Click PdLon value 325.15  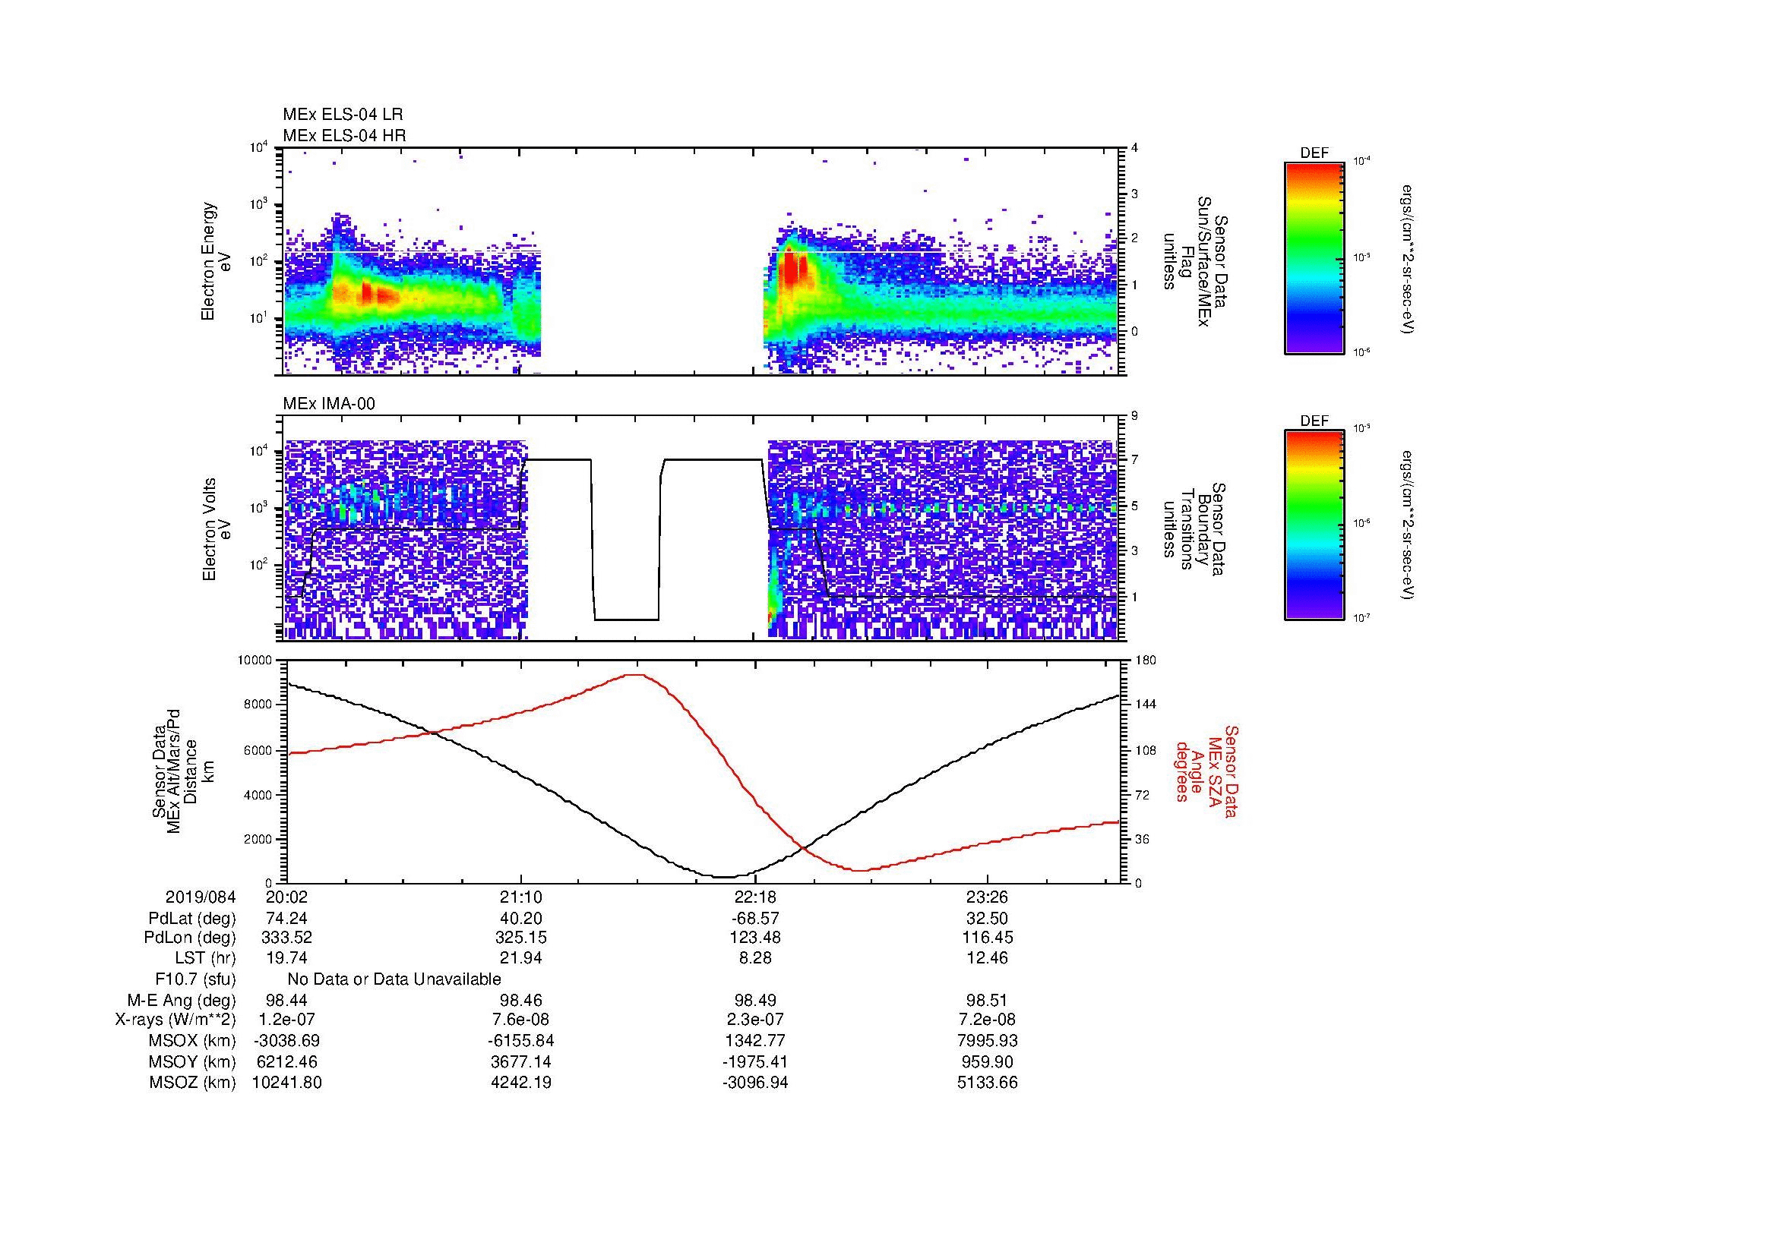point(521,938)
